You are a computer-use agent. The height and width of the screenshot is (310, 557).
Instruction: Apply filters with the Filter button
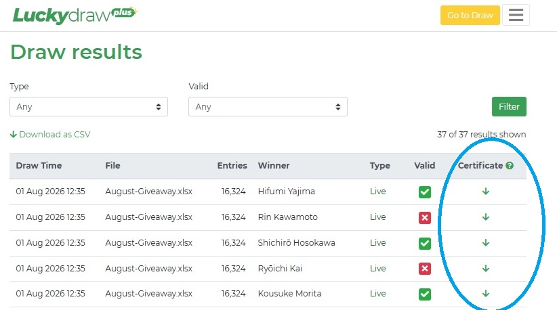coord(509,107)
